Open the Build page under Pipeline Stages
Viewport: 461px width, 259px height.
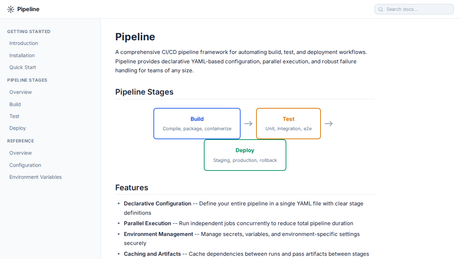point(15,104)
